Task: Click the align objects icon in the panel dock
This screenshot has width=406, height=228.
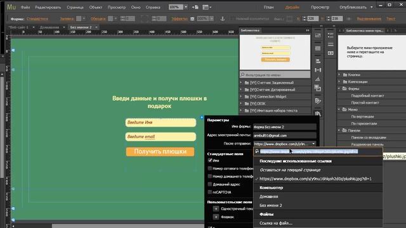Action: click(x=318, y=61)
